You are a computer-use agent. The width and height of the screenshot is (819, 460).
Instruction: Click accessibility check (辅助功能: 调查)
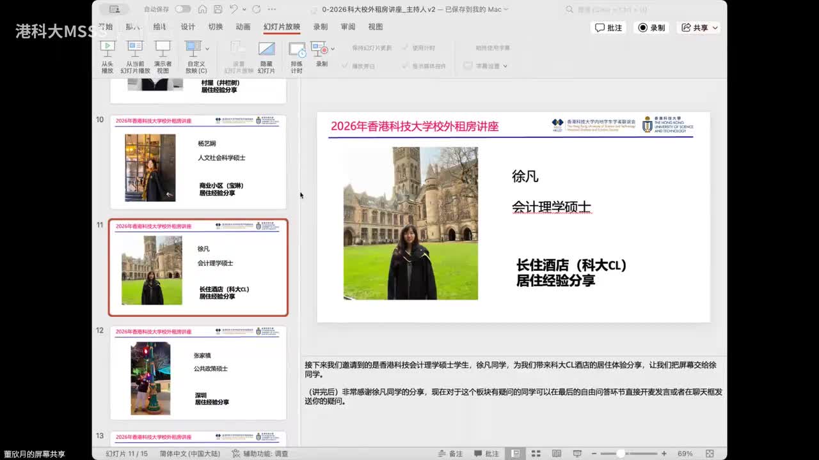tap(260, 454)
